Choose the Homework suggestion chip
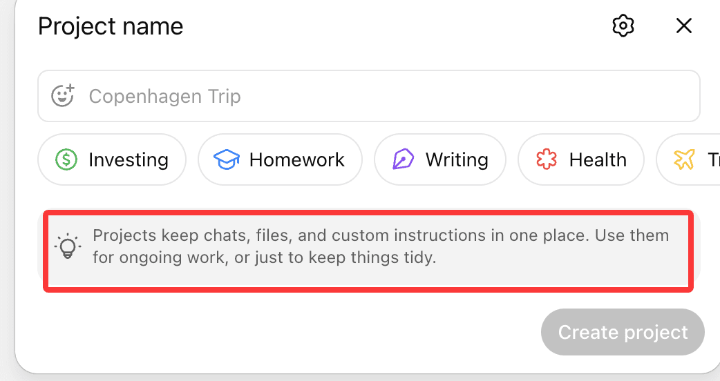Viewport: 720px width, 381px height. [280, 160]
